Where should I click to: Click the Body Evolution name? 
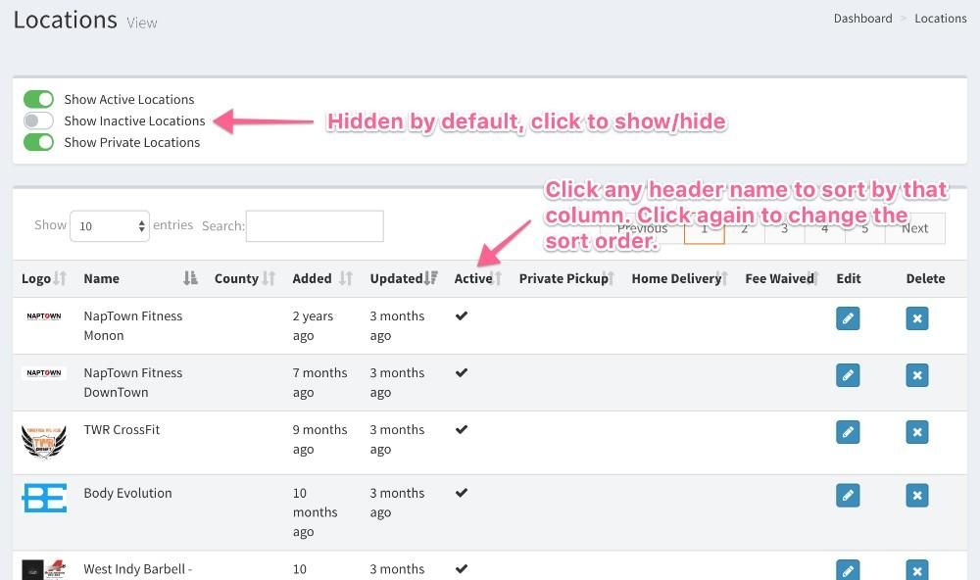(127, 493)
